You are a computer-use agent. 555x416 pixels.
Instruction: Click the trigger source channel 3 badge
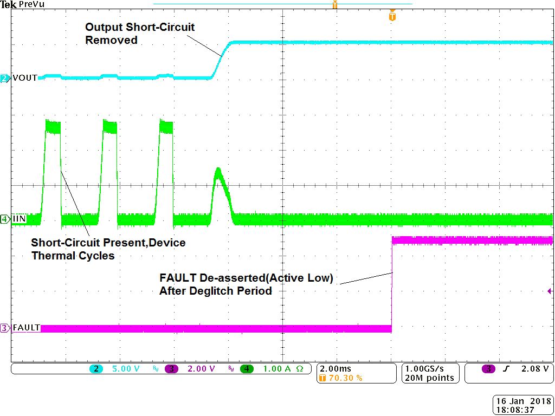(489, 369)
